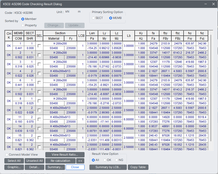Viewport: 218px width, 174px height.
Task: Click the Select All button
Action: coord(14,161)
